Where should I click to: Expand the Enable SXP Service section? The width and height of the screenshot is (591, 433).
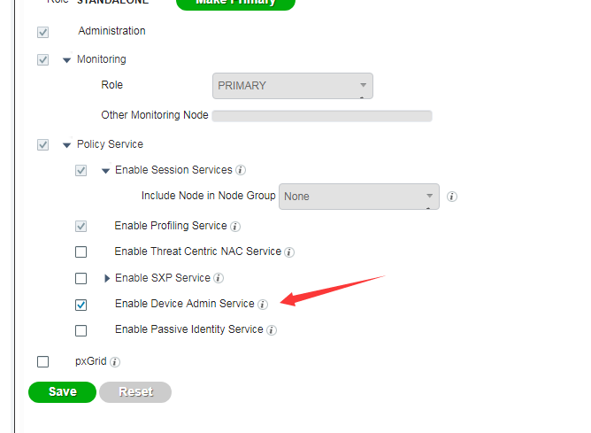click(x=107, y=278)
